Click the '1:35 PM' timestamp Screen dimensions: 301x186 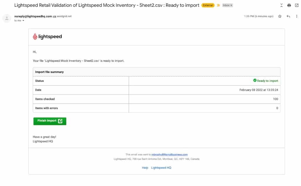point(249,16)
